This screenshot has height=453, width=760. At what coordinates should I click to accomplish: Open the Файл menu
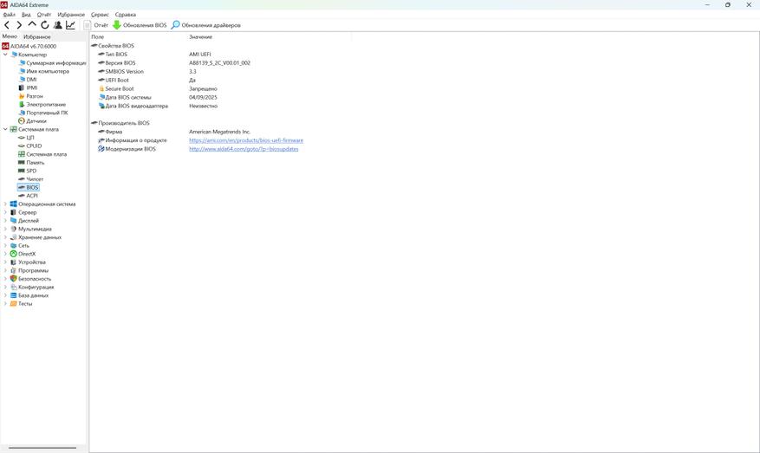click(x=9, y=15)
